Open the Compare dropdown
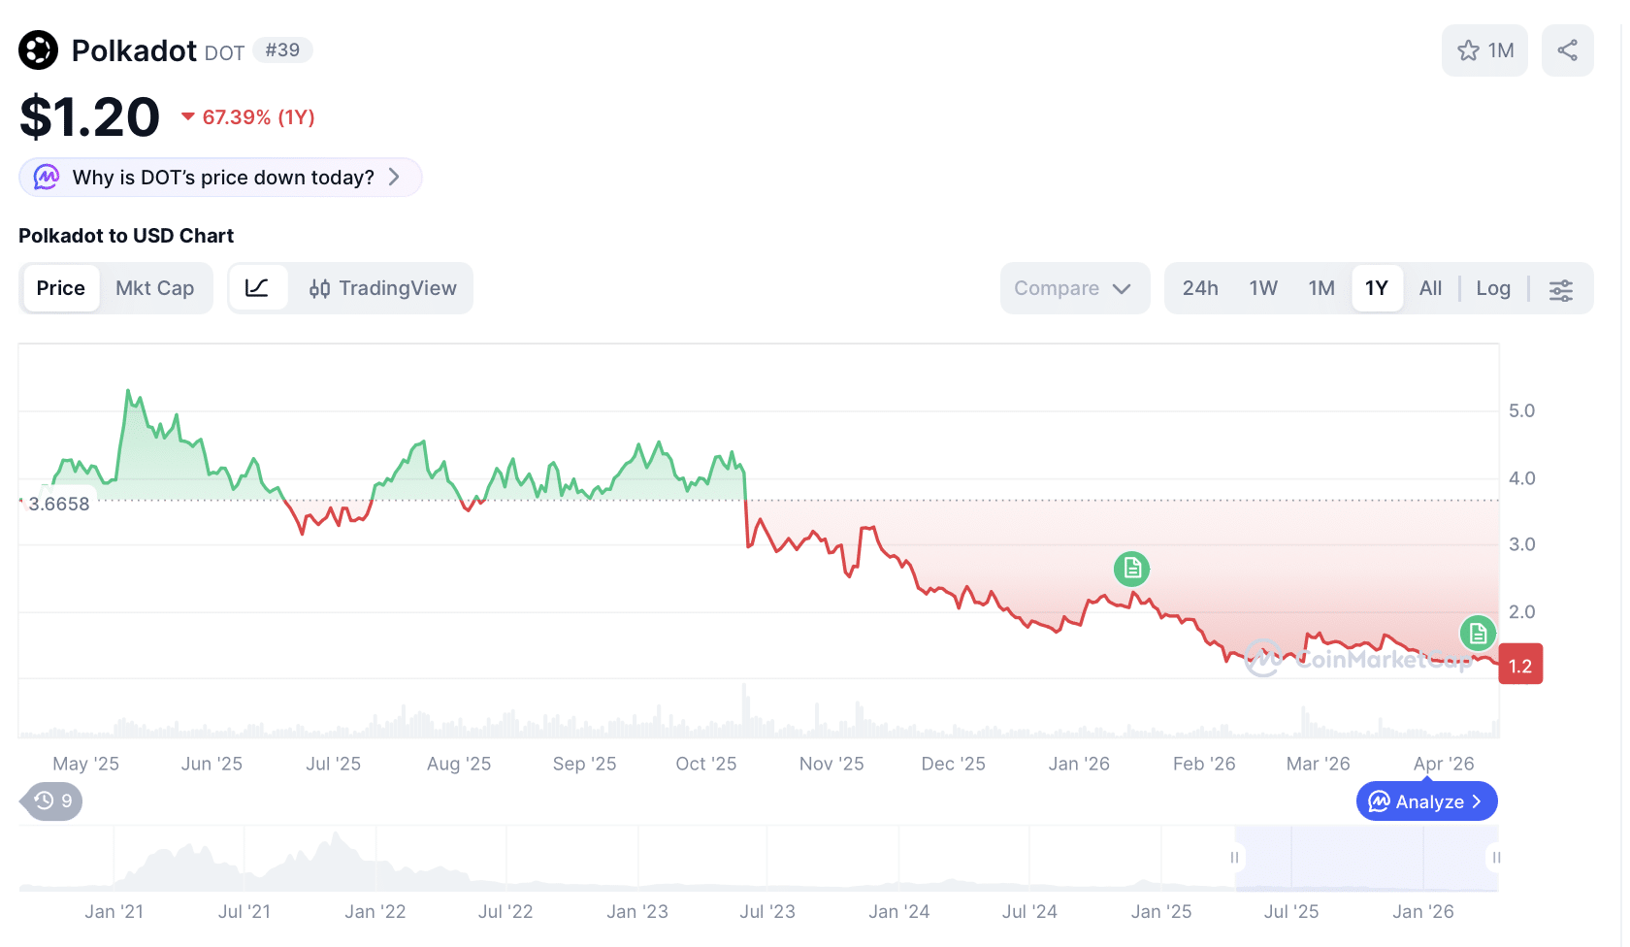Screen dimensions: 1630x947 [1073, 288]
